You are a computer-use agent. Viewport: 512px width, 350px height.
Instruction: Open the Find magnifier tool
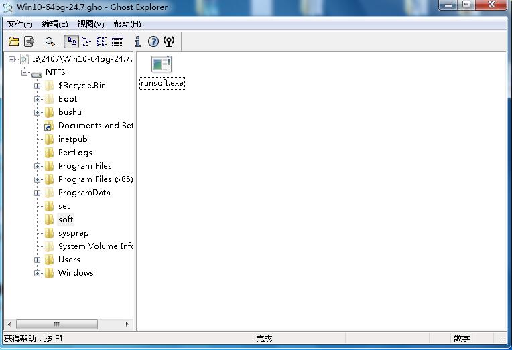(x=50, y=41)
